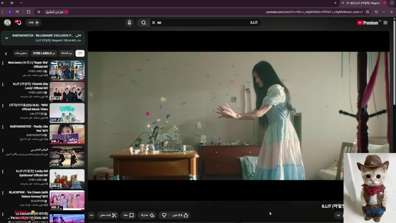Screen dimensions: 396x223
Task: Click the page vertical scrollbar
Action: click(x=394, y=62)
